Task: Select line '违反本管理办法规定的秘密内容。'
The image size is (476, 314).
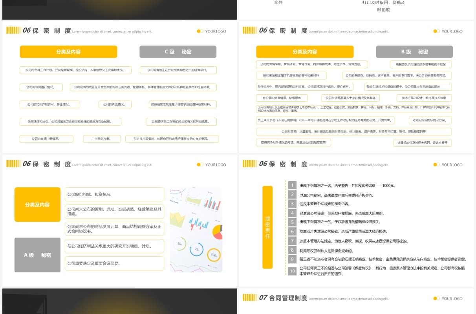Action: coord(324,204)
